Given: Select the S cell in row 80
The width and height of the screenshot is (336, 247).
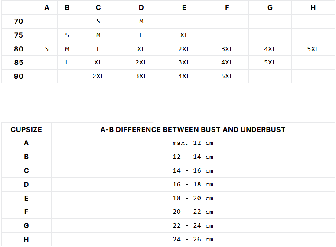Looking at the screenshot, I should point(46,49).
